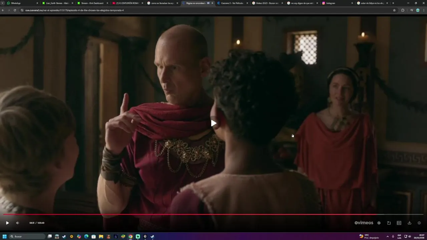Switch to the Lian_Sorth Stream tab

(x=57, y=3)
